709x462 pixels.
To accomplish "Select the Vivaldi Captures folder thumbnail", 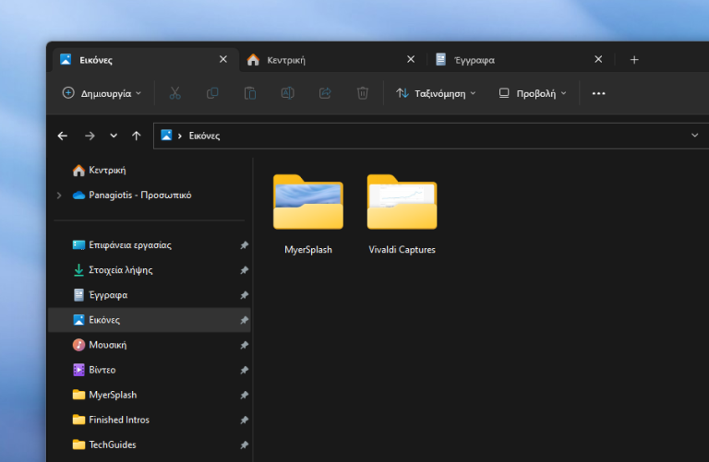I will pos(402,202).
